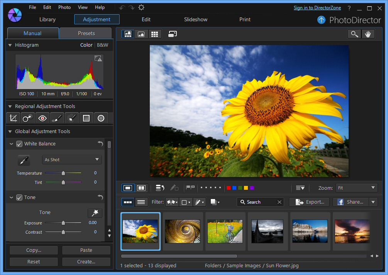The height and width of the screenshot is (275, 388).
Task: Select the magnifier zoom tool
Action: [x=354, y=34]
